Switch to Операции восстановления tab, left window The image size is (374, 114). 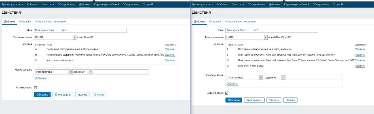[51, 21]
